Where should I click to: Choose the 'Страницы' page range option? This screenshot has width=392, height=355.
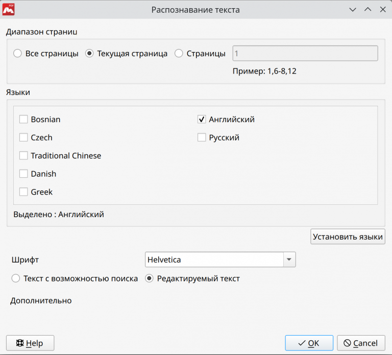[x=179, y=54]
